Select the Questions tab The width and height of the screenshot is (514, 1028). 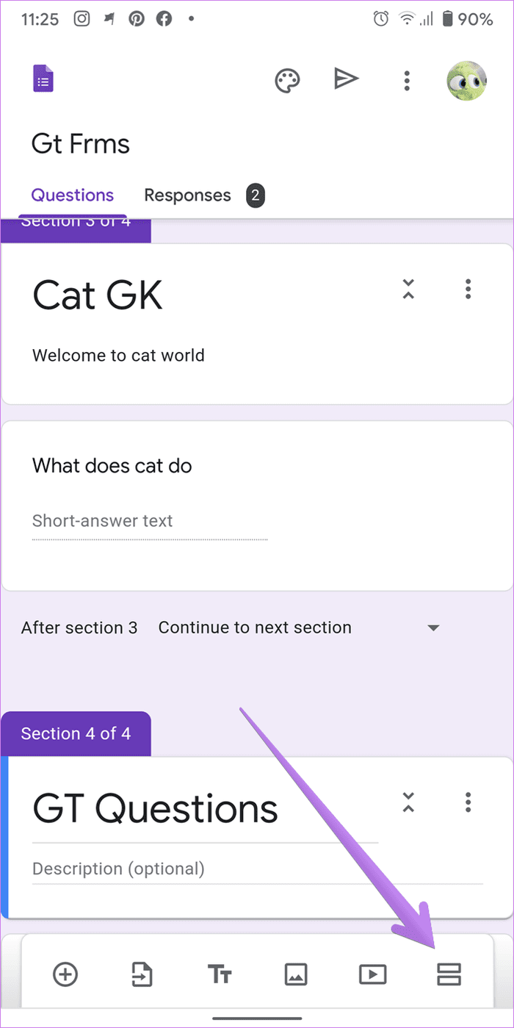tap(73, 195)
